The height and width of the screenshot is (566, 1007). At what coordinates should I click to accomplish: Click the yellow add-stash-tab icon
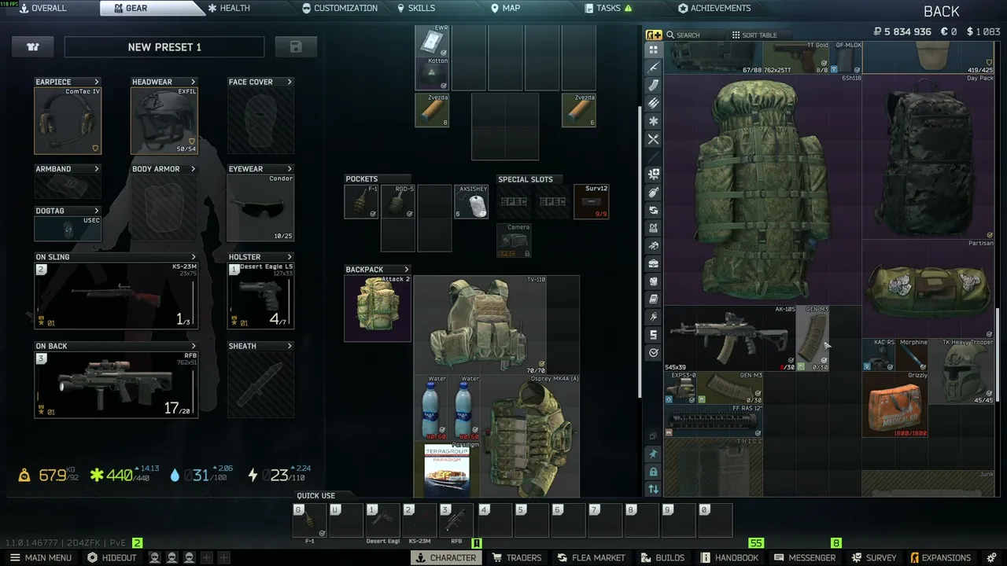[654, 35]
